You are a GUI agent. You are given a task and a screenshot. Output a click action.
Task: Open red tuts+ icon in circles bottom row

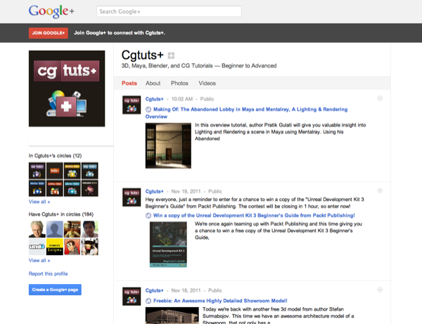coord(55,188)
